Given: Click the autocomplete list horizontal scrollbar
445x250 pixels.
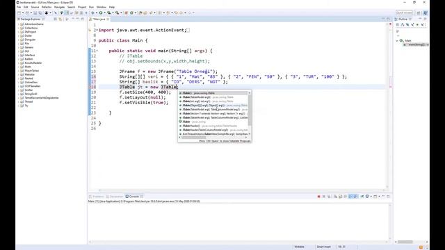Looking at the screenshot, I should 194,137.
